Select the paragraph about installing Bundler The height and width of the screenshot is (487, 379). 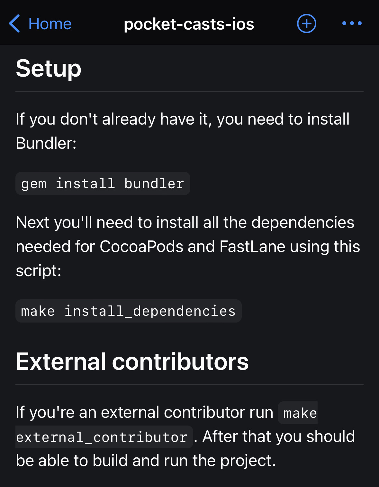(x=183, y=130)
